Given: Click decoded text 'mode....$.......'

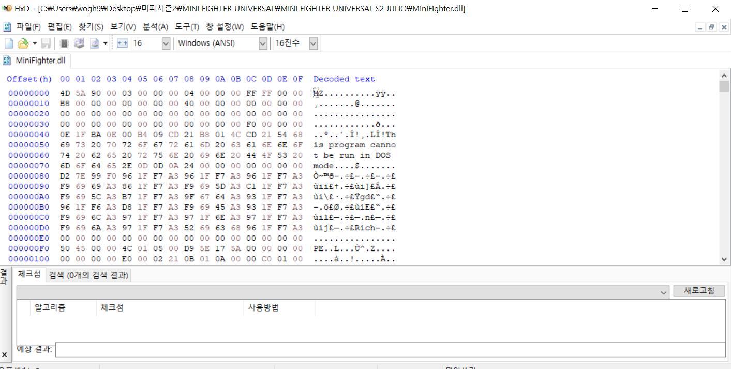Looking at the screenshot, I should (x=354, y=166).
